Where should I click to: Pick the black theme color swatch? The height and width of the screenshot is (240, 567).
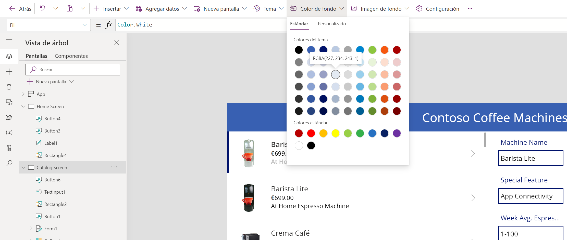pyautogui.click(x=299, y=50)
